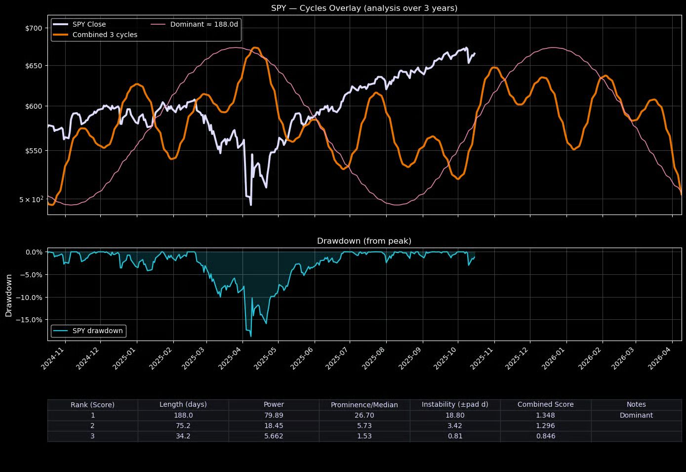Click the 79.89 power cell
Screen dimensions: 686x472
pyautogui.click(x=274, y=416)
